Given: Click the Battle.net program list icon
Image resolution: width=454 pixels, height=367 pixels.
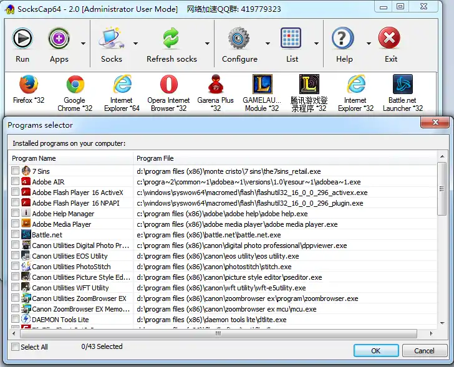Looking at the screenshot, I should click(26, 234).
